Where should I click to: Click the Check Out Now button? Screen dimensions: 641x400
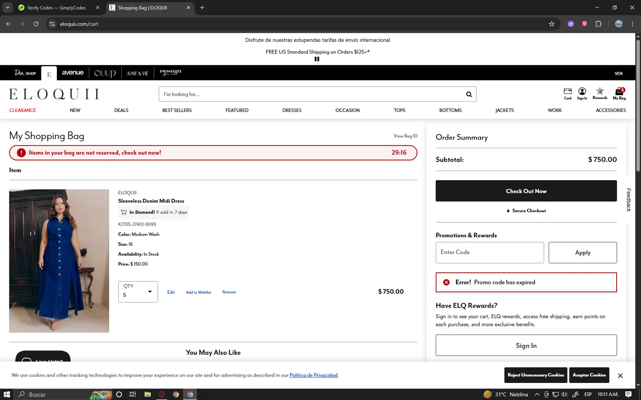coord(526,191)
